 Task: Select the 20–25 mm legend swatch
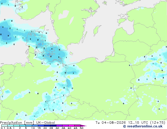pyautogui.click(x=47, y=126)
